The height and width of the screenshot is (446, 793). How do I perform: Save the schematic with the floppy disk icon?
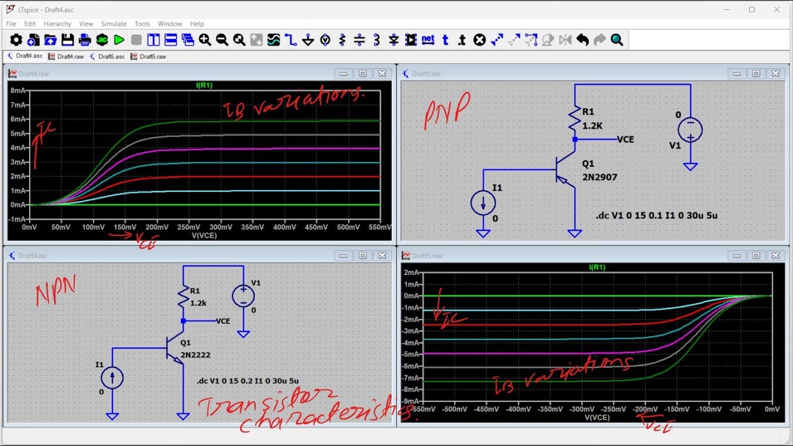[68, 40]
